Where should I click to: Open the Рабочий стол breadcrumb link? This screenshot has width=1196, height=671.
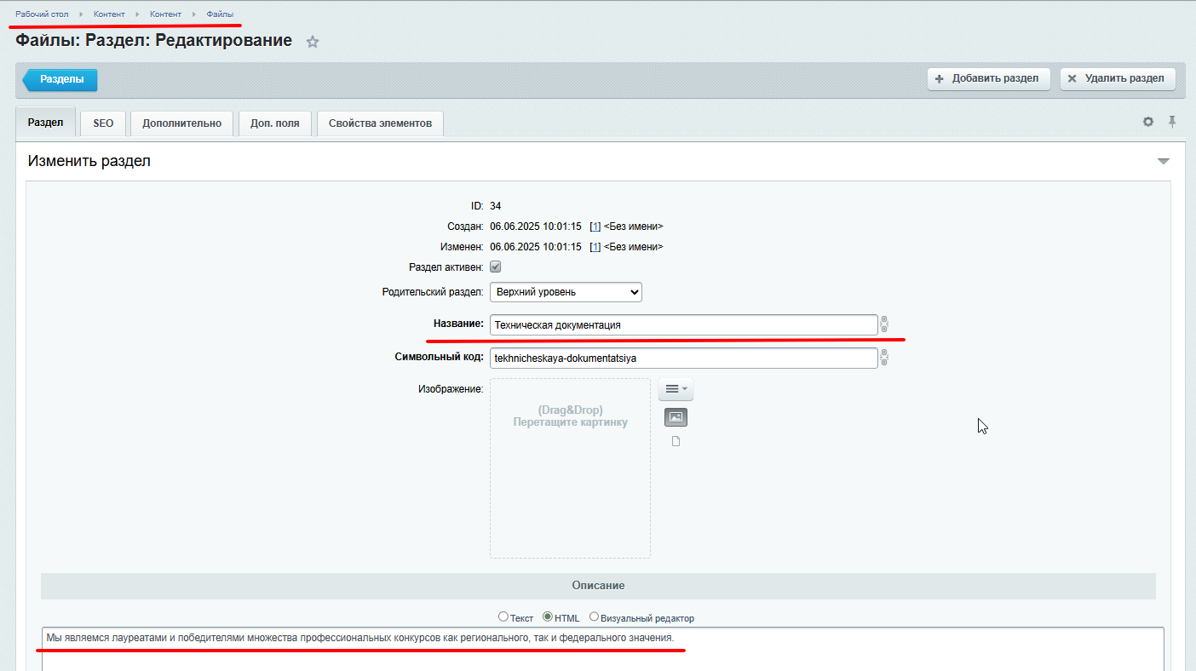tap(42, 14)
